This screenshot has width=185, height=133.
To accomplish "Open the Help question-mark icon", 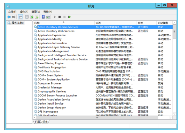I will pyautogui.click(x=43, y=17).
